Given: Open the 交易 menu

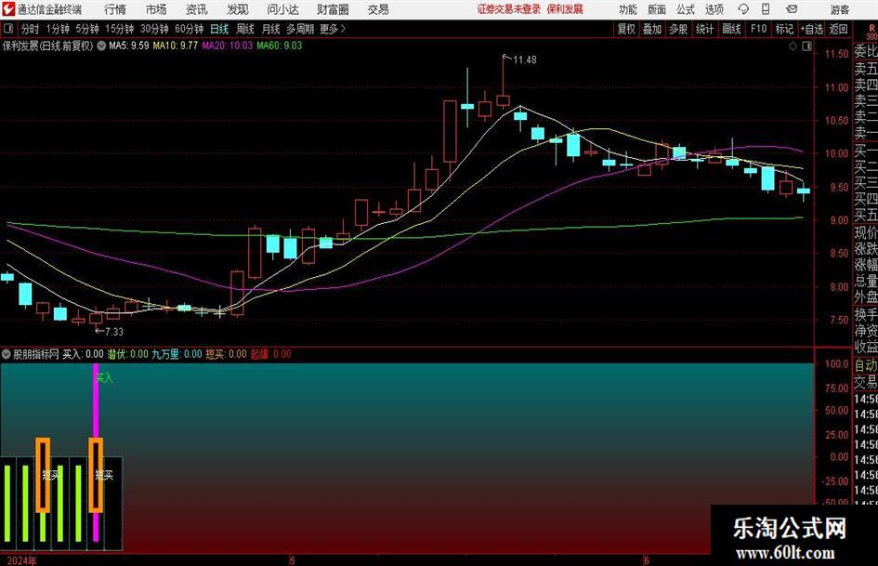Looking at the screenshot, I should (x=378, y=9).
